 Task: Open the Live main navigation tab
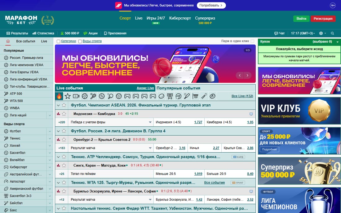[139, 18]
